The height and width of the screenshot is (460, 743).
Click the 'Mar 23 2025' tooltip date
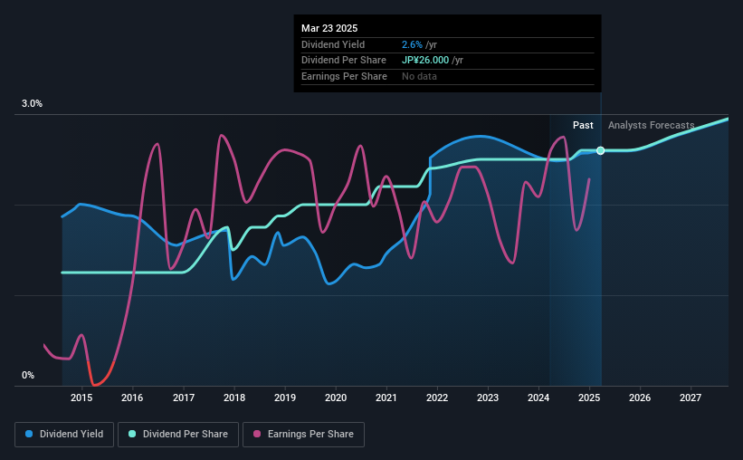[x=329, y=28]
